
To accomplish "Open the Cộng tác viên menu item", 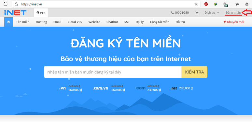I will (x=160, y=22).
